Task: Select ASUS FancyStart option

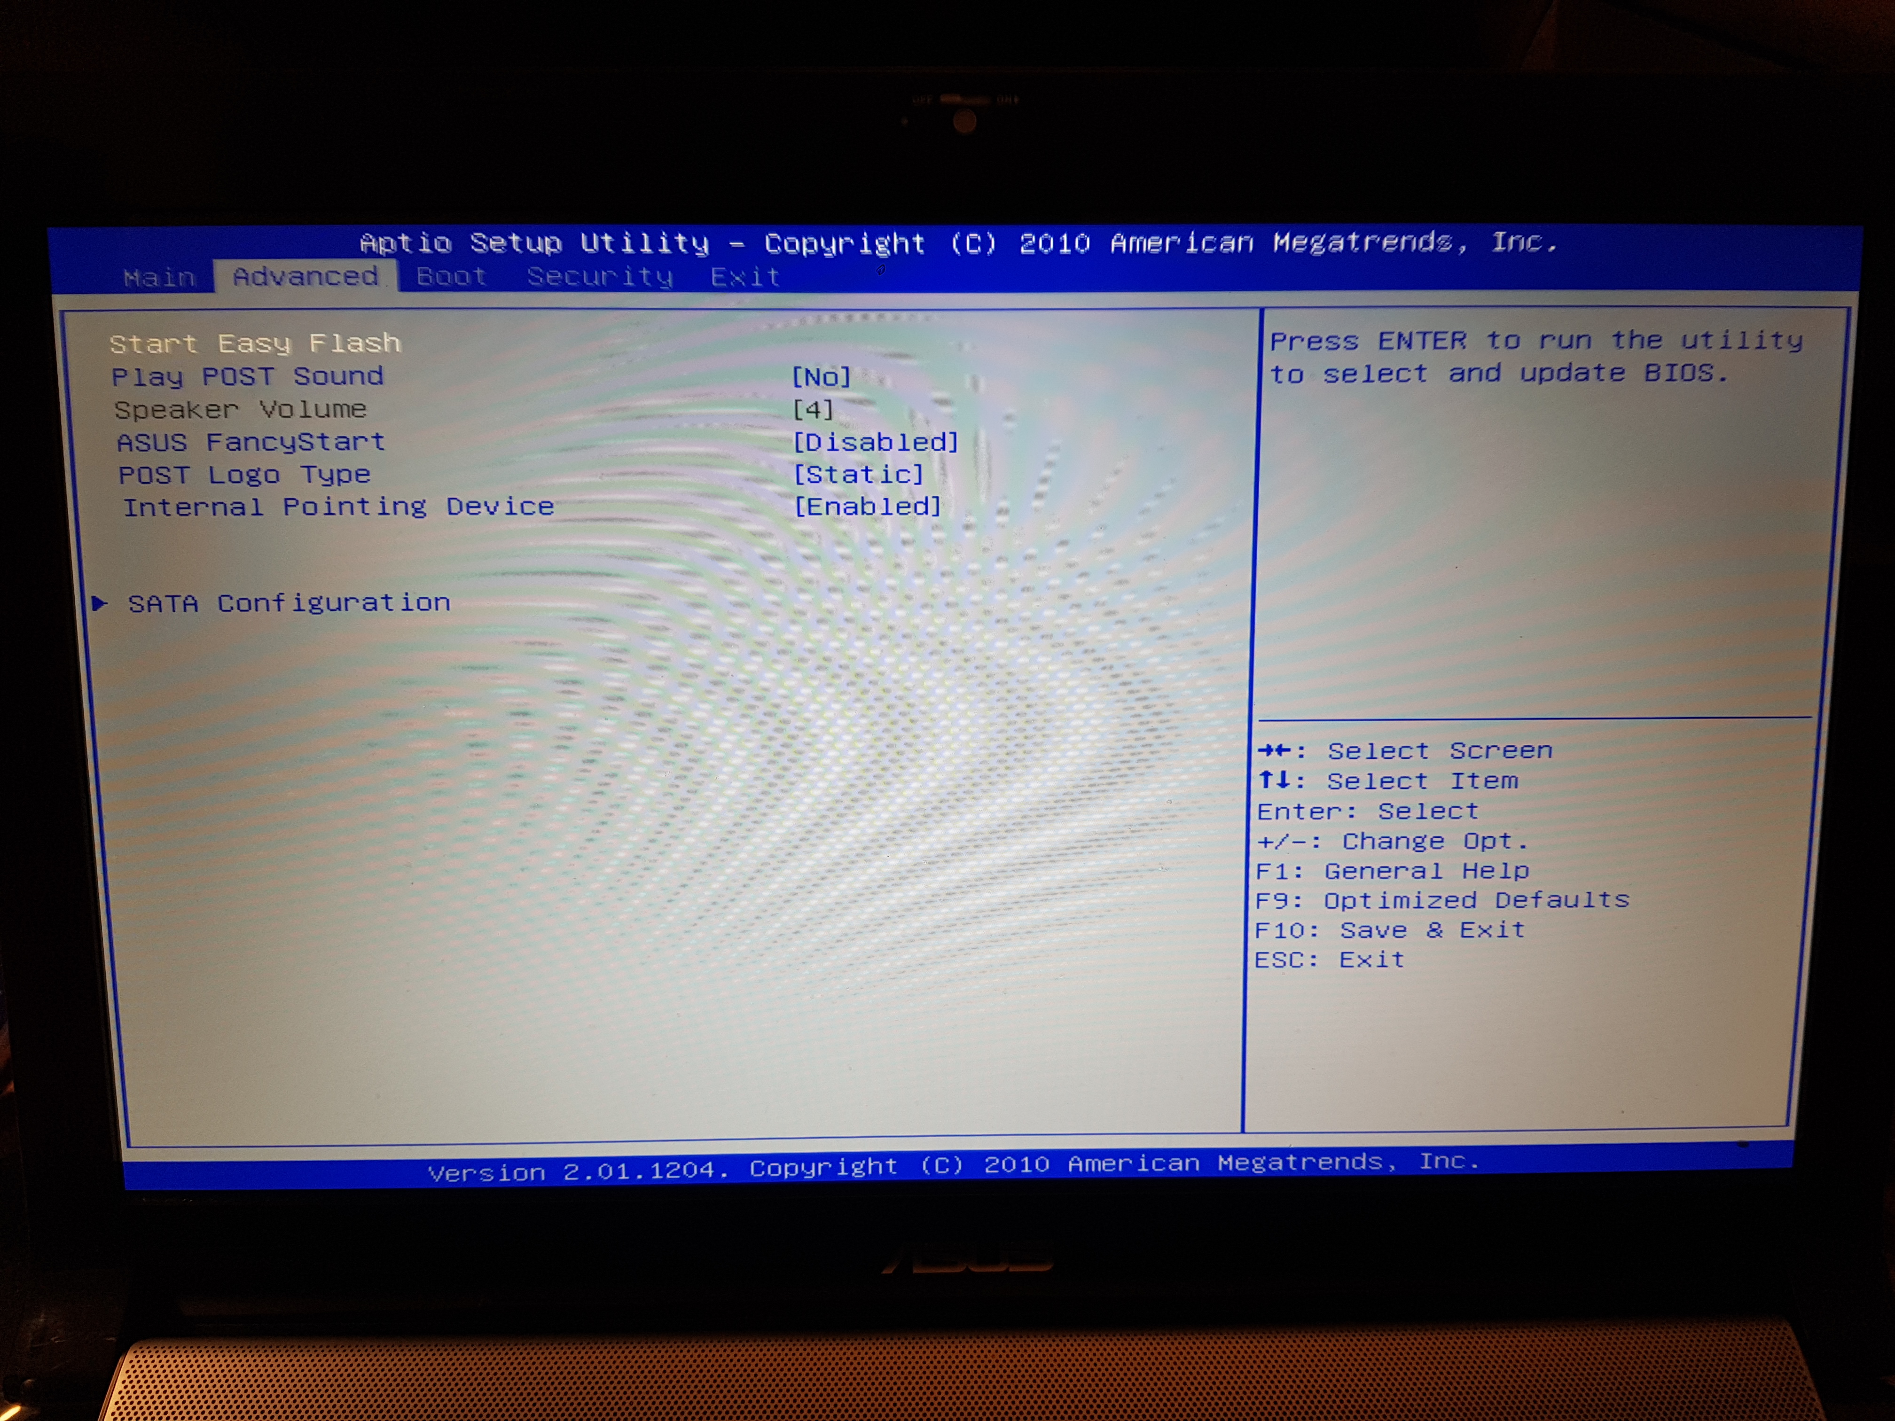Action: 251,442
